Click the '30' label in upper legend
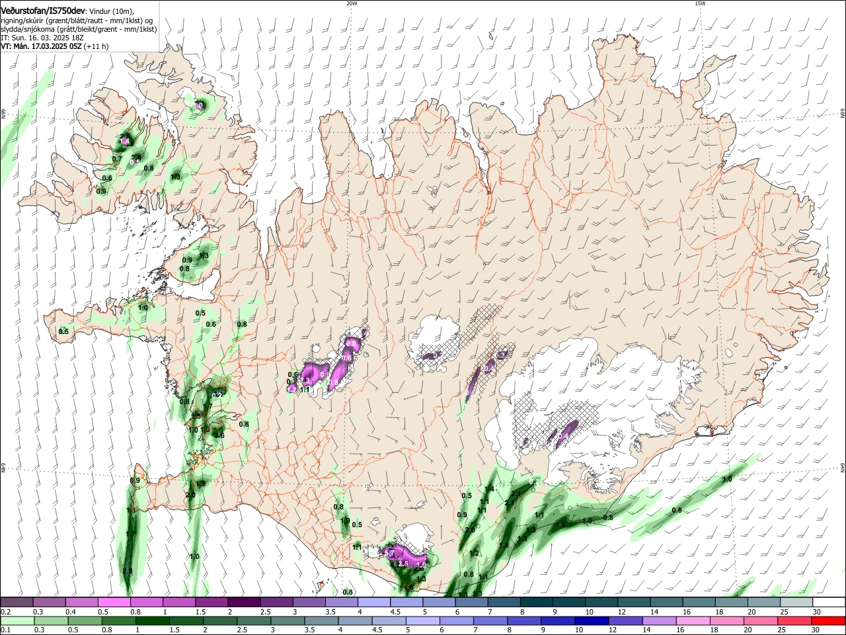The height and width of the screenshot is (635, 846). click(816, 612)
